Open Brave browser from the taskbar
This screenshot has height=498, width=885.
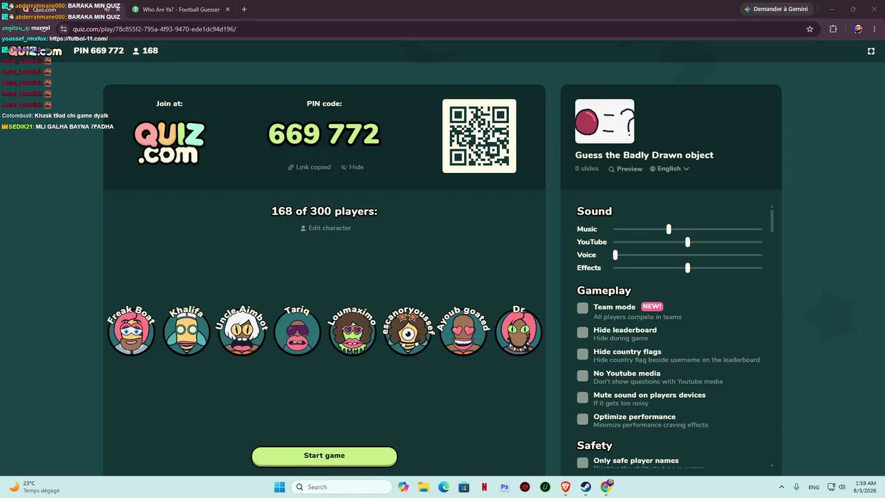click(566, 487)
